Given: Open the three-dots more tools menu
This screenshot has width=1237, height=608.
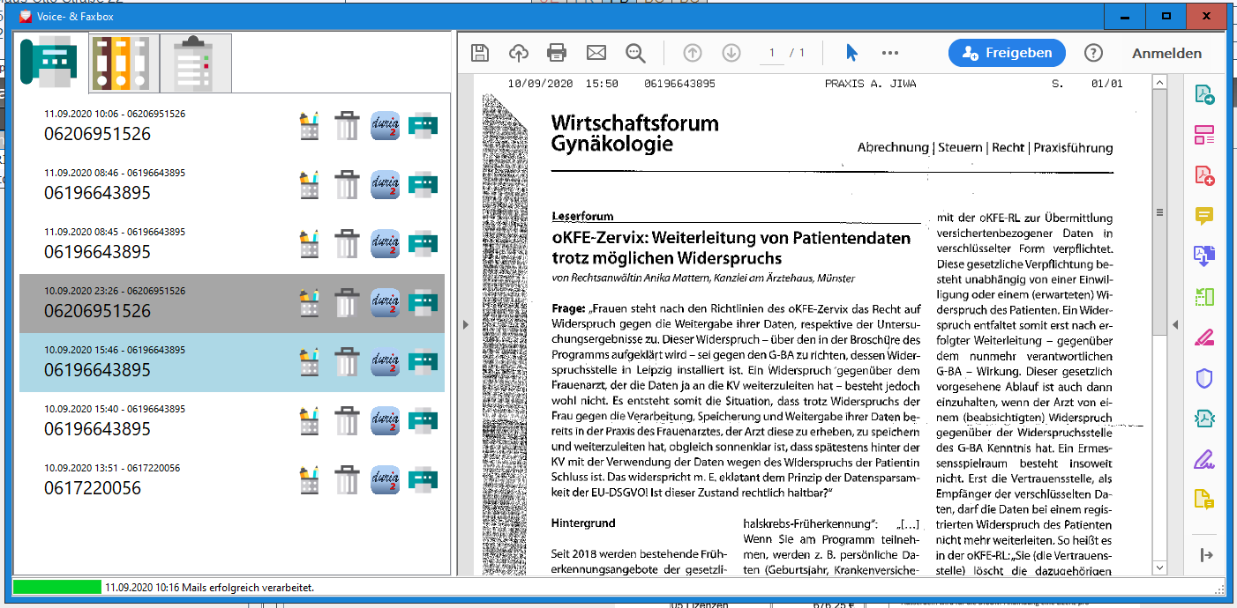Looking at the screenshot, I should point(889,53).
